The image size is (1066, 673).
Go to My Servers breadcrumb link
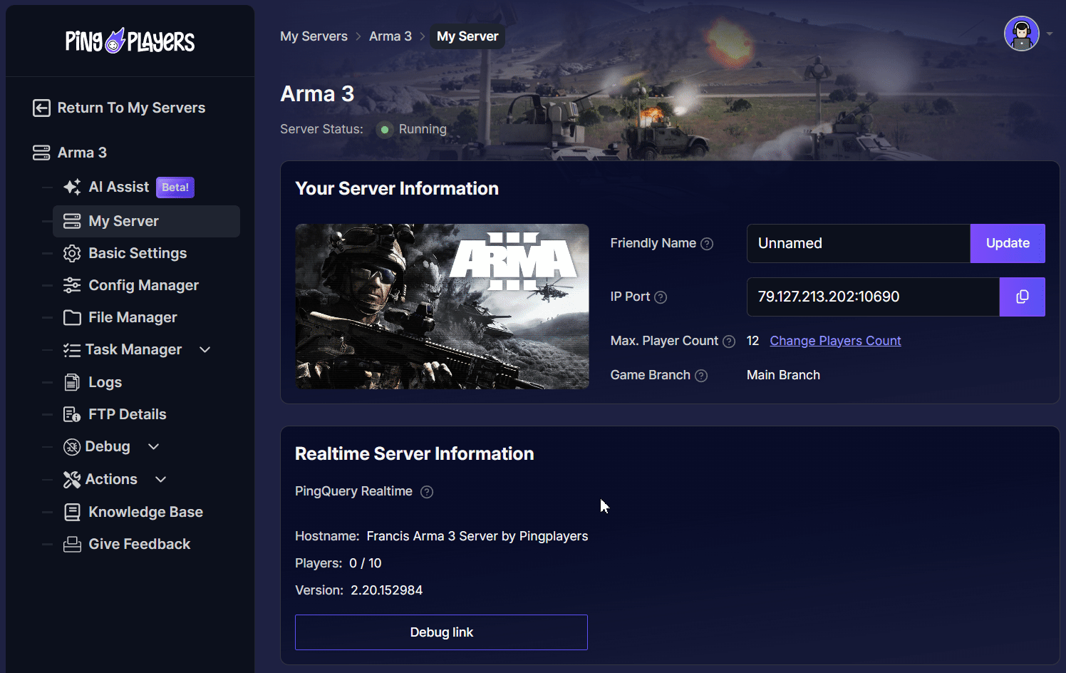point(314,36)
